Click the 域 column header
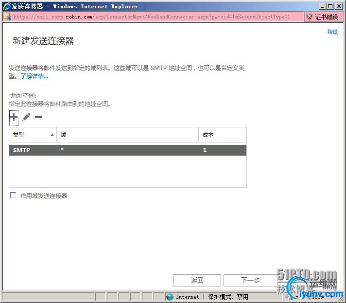This screenshot has height=303, width=346. click(127, 135)
